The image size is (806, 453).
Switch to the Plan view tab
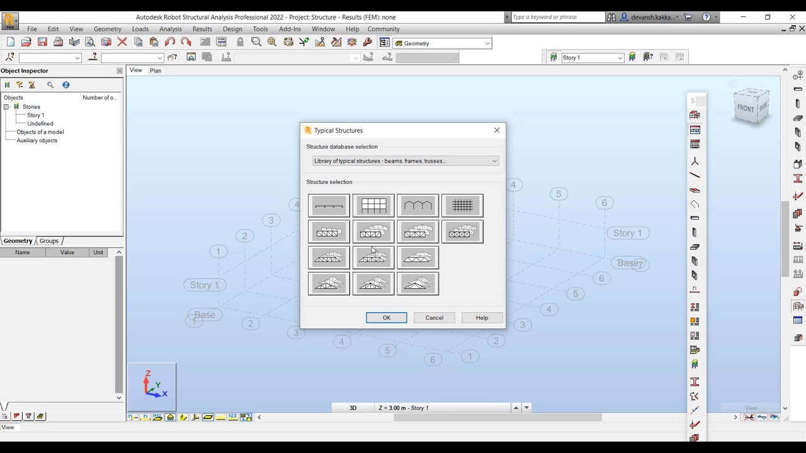(156, 70)
